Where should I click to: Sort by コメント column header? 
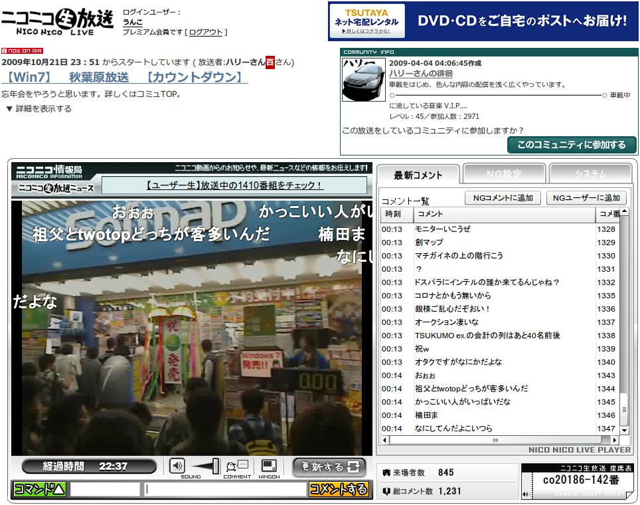pos(504,214)
